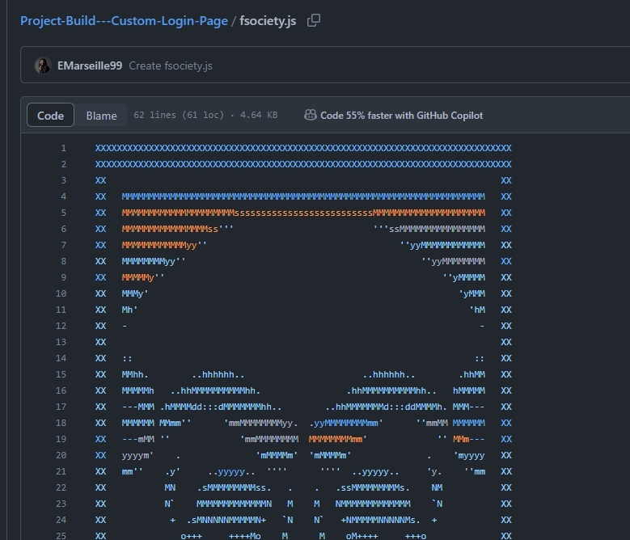
Task: Click the '62 lines (61 loc) · 4.64 KB' text
Action: [205, 116]
